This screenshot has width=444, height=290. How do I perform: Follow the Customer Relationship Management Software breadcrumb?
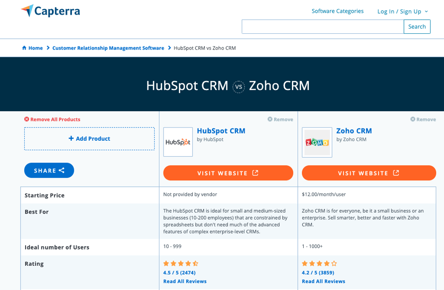point(108,48)
